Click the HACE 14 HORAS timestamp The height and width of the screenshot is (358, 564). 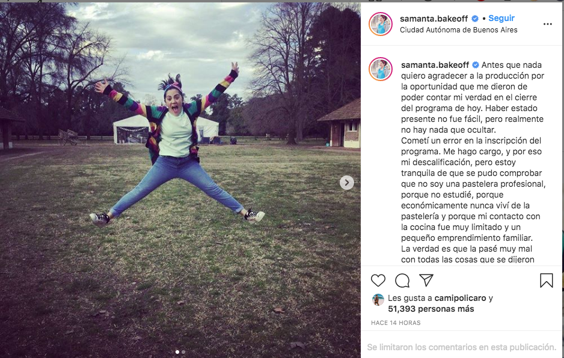pos(396,323)
